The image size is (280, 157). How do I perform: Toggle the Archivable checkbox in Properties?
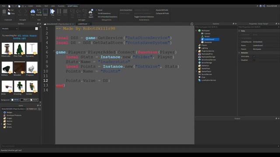tap(254, 56)
